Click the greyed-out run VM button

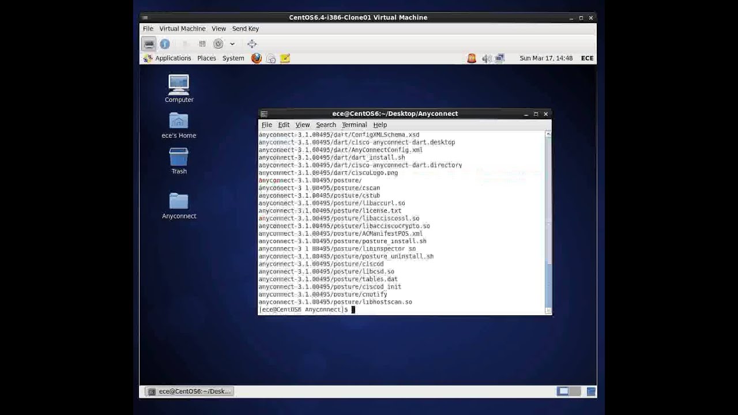[x=185, y=44]
